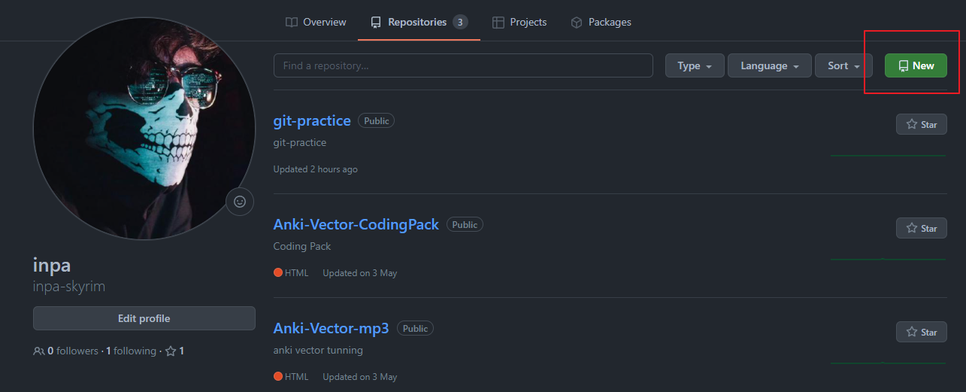
Task: Click the Edit profile button
Action: click(x=144, y=318)
